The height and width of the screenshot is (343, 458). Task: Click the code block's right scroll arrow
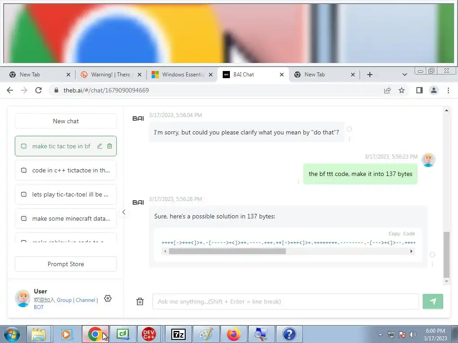pos(411,251)
